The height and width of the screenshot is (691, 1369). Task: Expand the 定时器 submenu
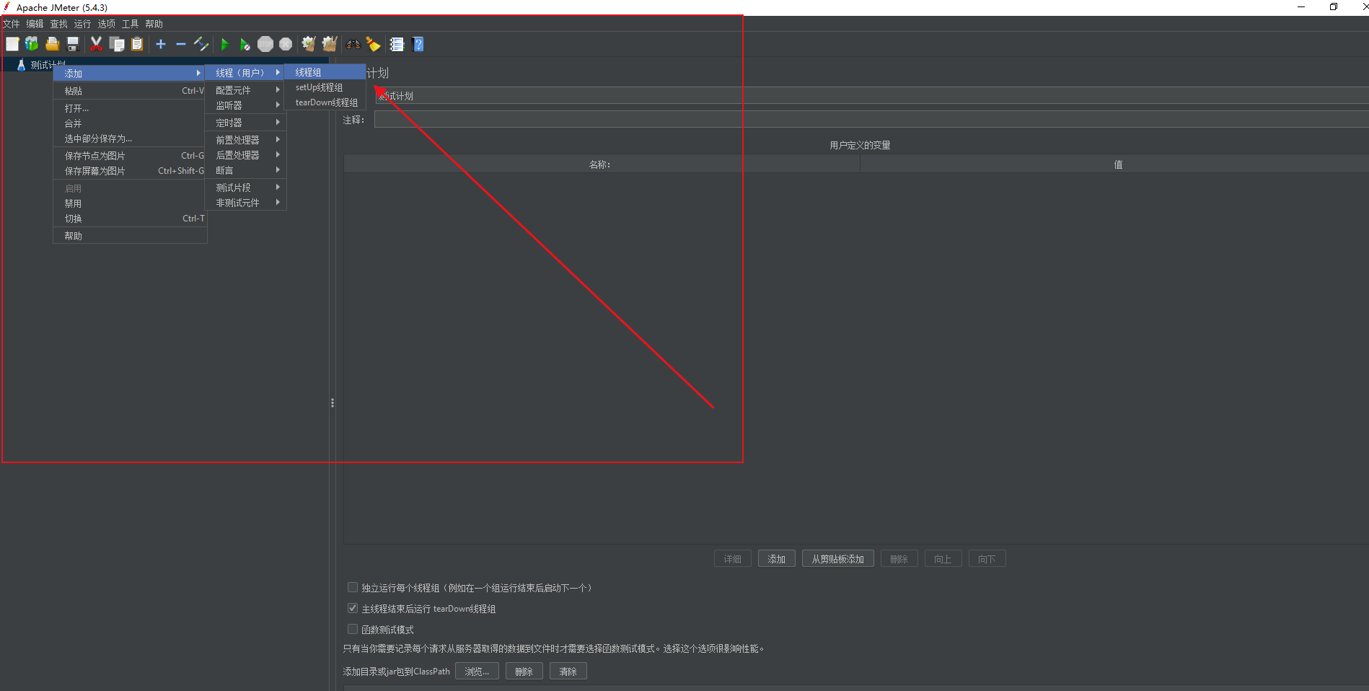pyautogui.click(x=246, y=123)
